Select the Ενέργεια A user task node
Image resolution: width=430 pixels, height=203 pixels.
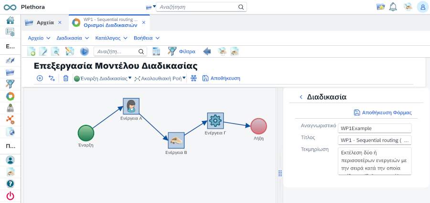coord(131,106)
